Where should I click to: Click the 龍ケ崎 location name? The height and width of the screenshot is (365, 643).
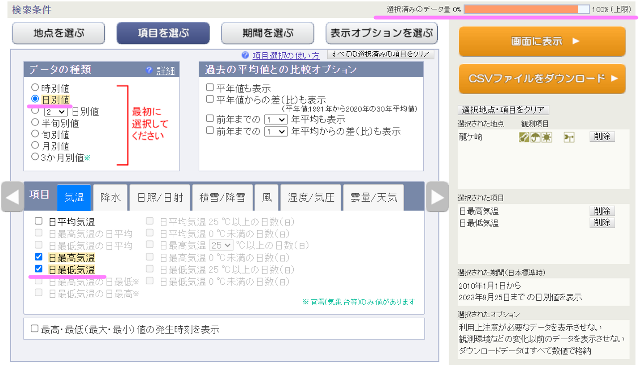(471, 137)
